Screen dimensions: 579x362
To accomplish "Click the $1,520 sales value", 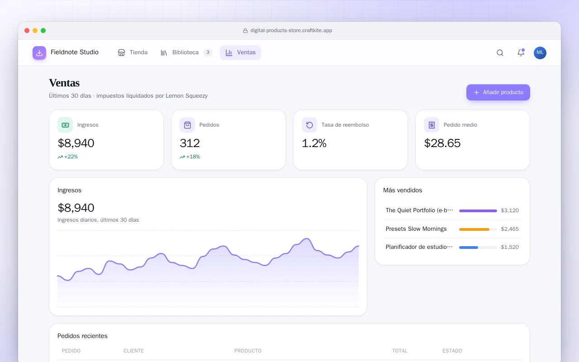I will pyautogui.click(x=510, y=247).
